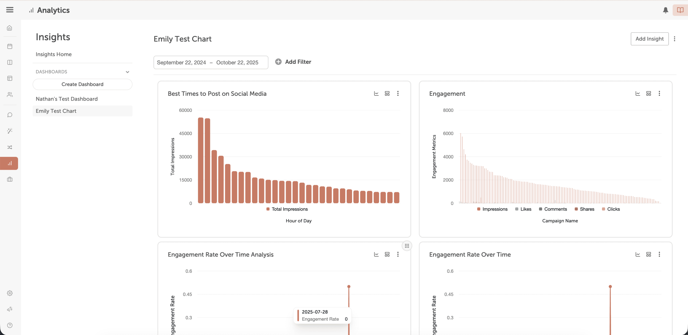Open dashboard options menu beside Add Insight
Screen dimensions: 688x335
click(x=675, y=39)
